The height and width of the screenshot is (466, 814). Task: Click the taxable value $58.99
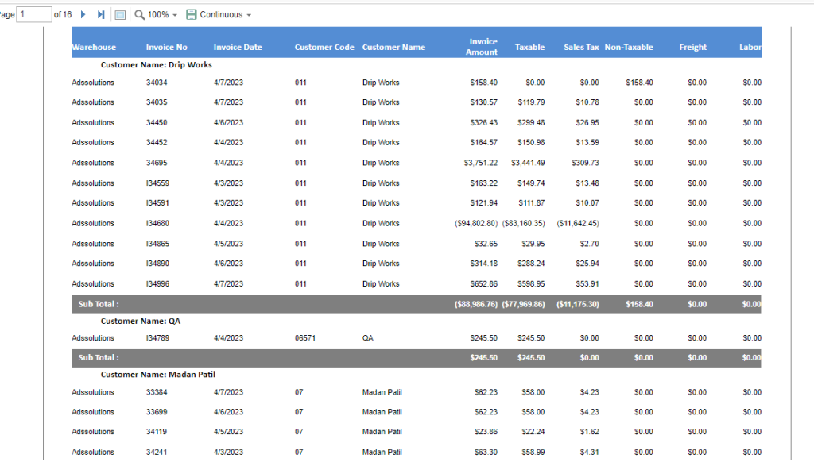(533, 452)
